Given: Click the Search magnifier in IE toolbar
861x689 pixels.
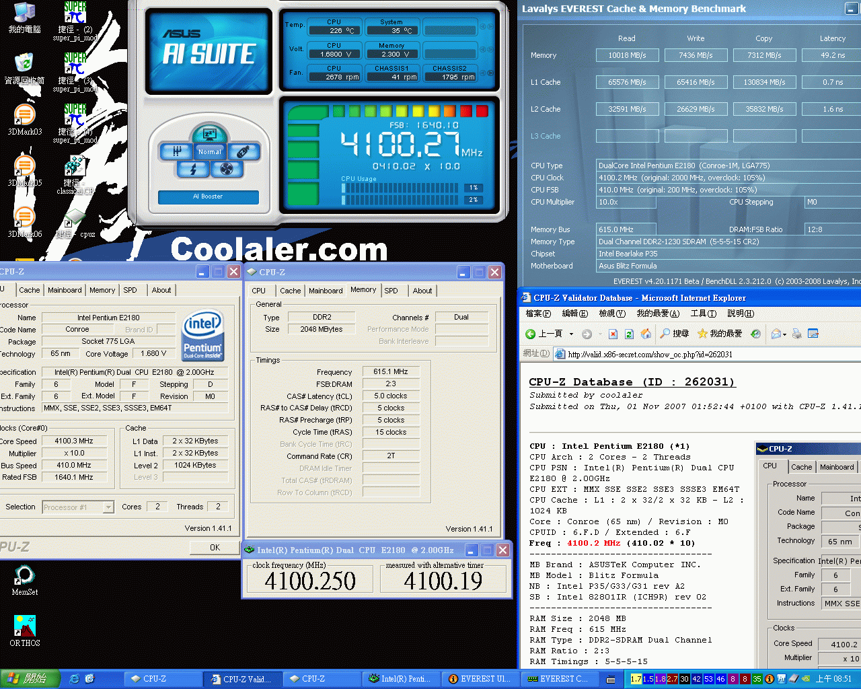Looking at the screenshot, I should point(674,334).
